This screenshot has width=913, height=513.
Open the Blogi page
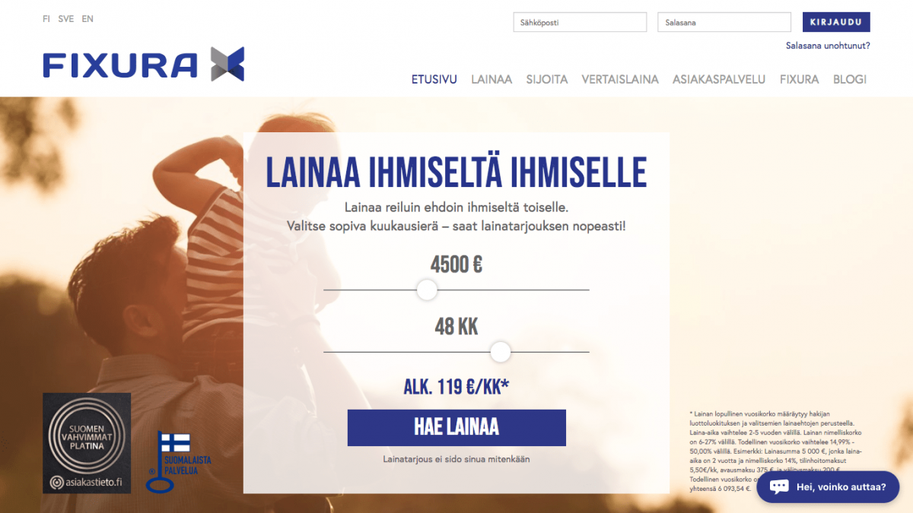(850, 79)
